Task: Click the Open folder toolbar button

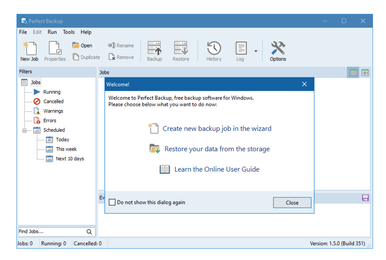Action: coord(82,45)
